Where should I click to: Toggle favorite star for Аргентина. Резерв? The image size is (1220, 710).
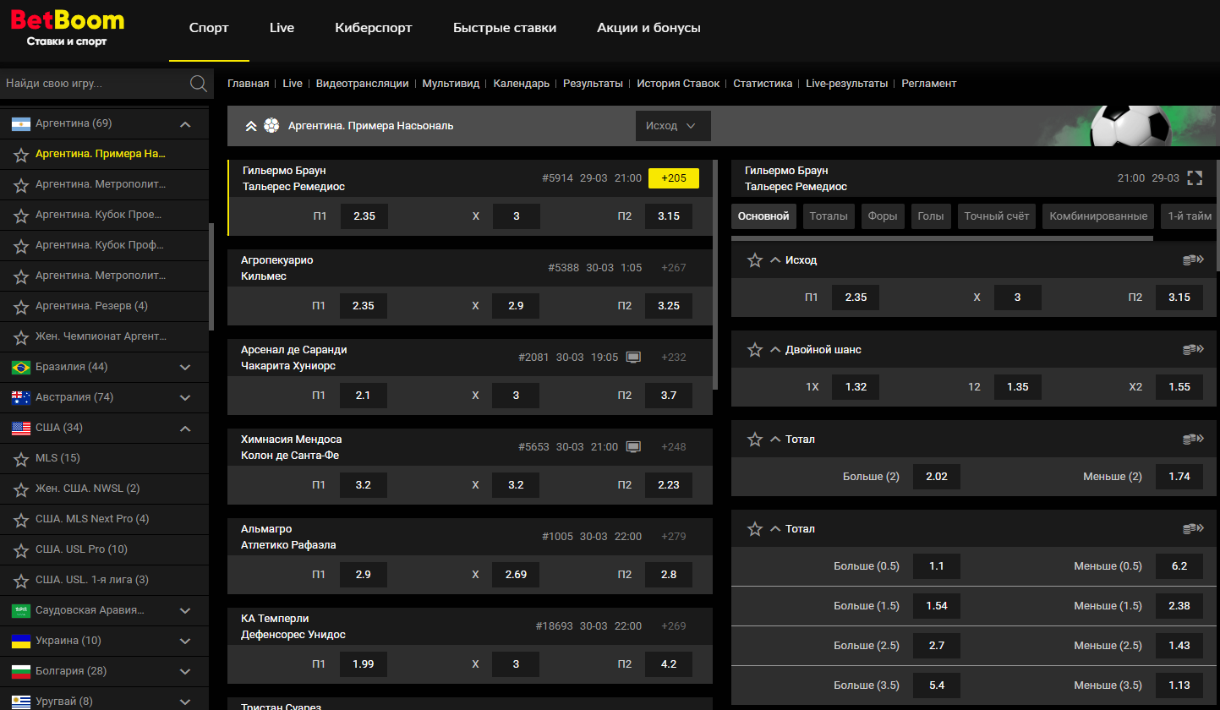[x=21, y=307]
